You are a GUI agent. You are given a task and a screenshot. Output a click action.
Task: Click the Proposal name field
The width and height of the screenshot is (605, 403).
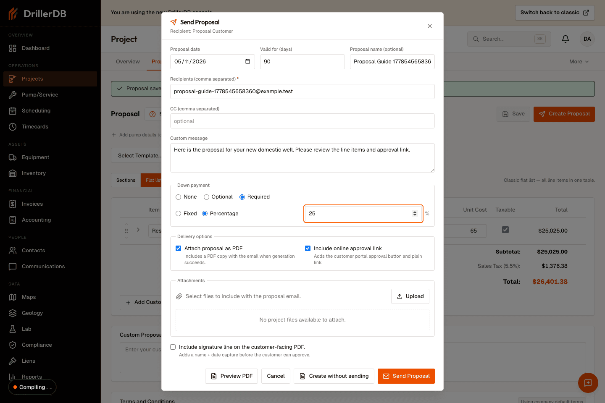(x=392, y=62)
